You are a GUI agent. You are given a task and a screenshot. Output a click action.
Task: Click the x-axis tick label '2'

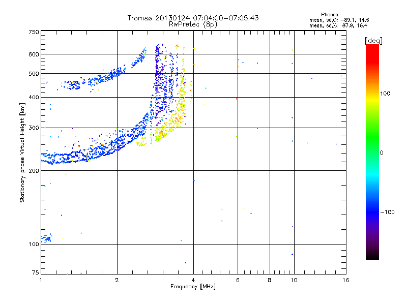[117, 280]
